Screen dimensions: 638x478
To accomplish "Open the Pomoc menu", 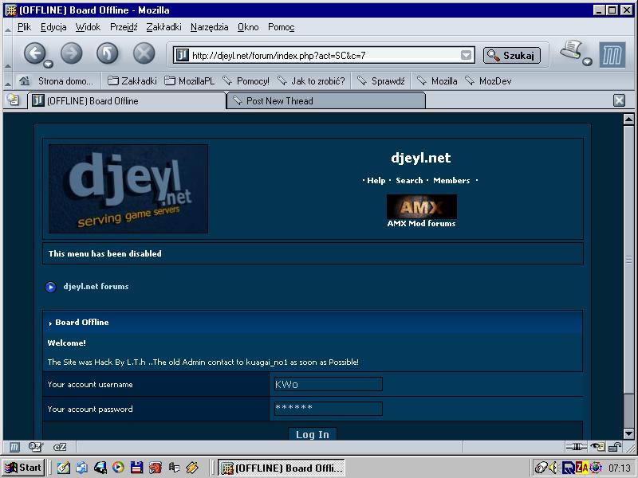I will tap(281, 27).
